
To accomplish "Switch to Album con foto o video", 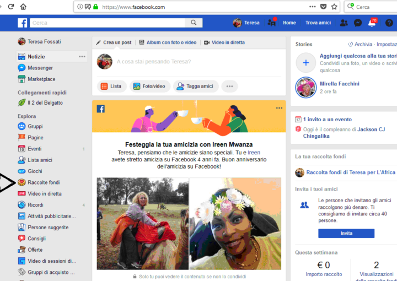I will (x=168, y=42).
